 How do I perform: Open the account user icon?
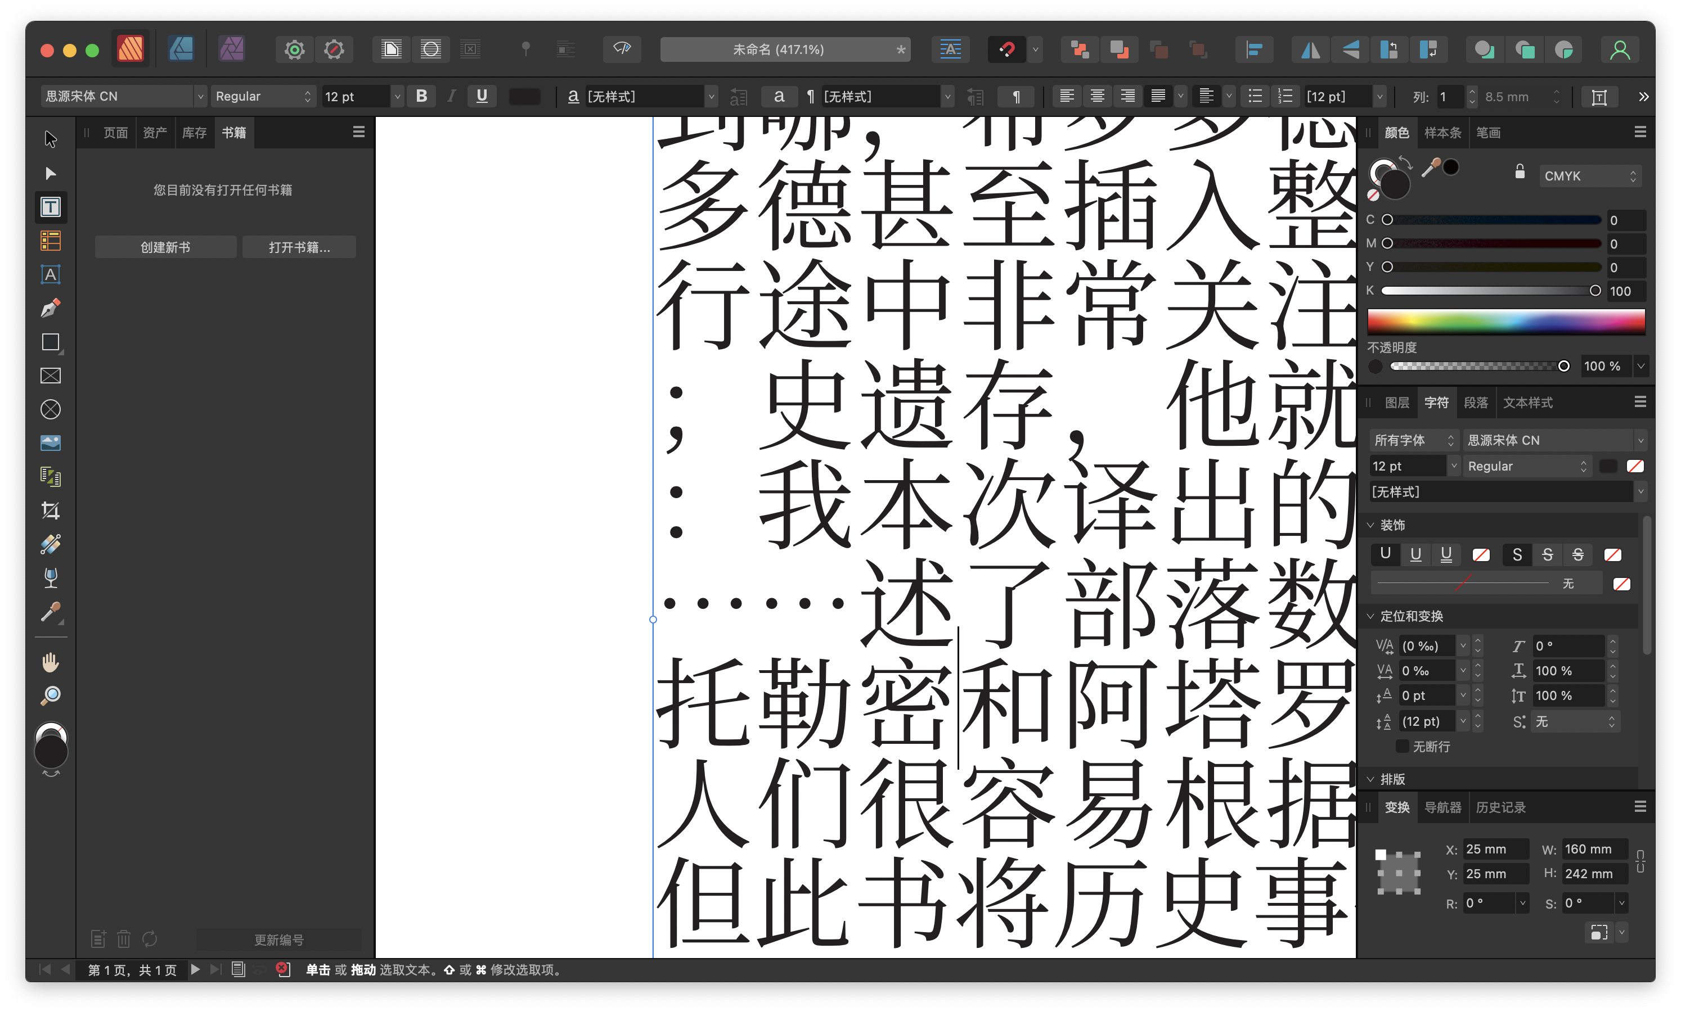click(1620, 49)
